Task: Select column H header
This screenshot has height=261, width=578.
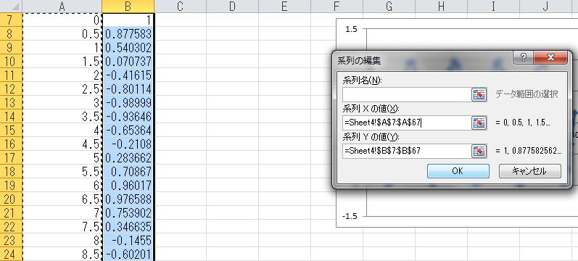Action: point(441,7)
